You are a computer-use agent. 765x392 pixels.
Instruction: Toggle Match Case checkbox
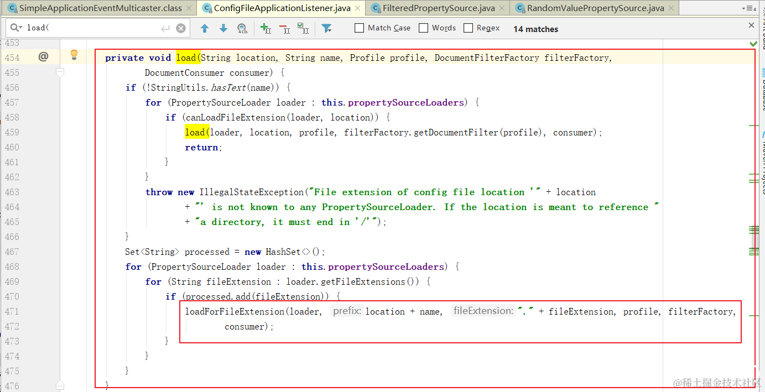(x=360, y=28)
